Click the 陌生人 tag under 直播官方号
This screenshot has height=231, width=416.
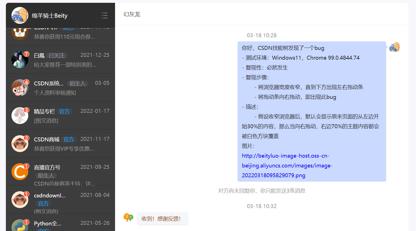[x=46, y=176]
